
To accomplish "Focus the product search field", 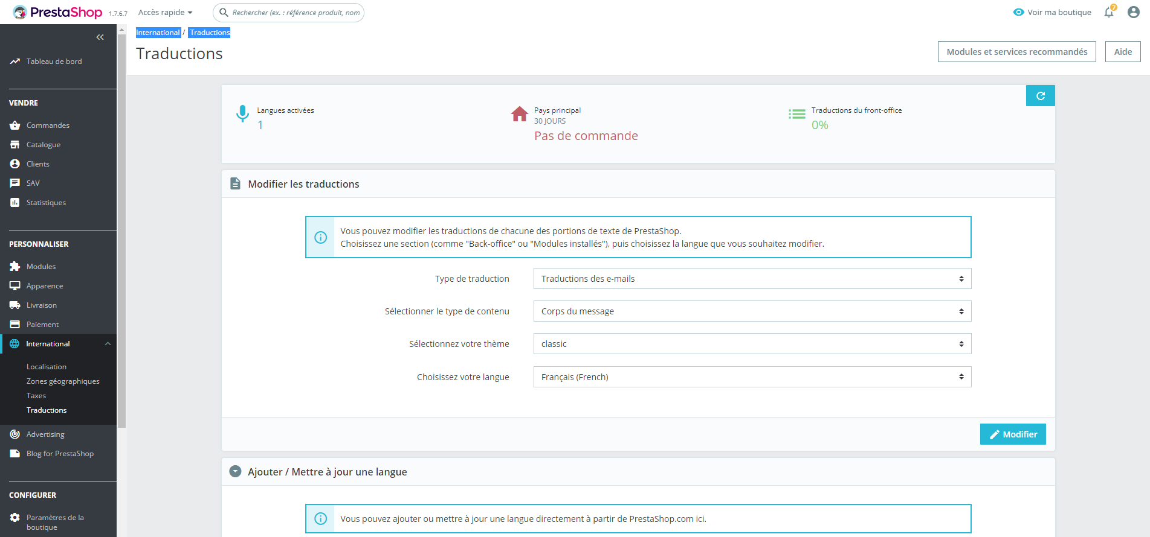I will coord(289,13).
